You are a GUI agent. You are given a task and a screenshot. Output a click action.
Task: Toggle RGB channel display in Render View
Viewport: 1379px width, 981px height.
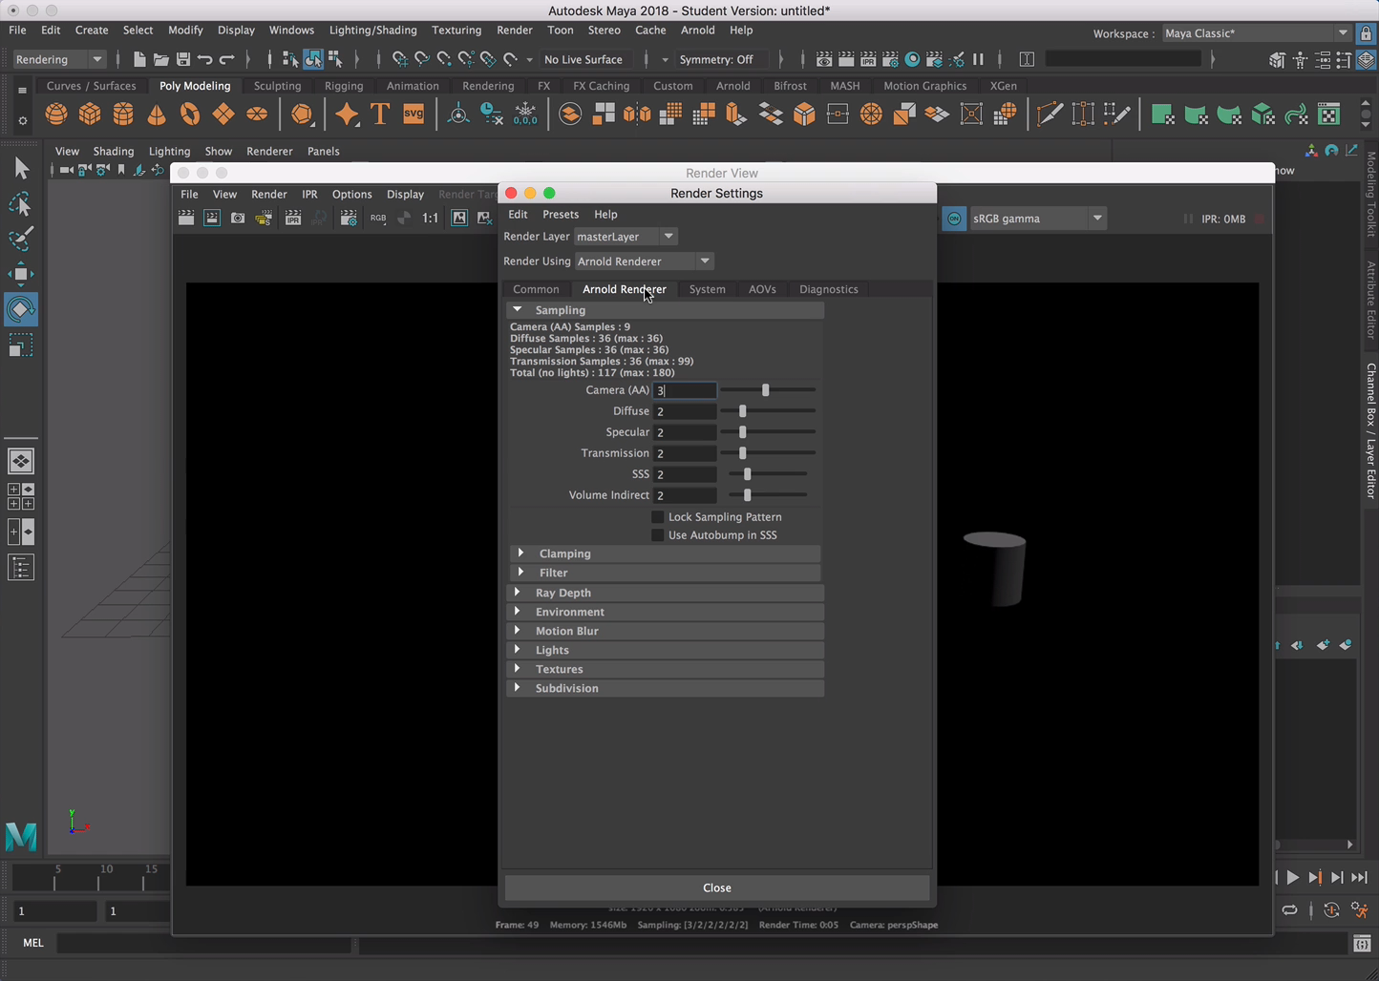pos(378,219)
